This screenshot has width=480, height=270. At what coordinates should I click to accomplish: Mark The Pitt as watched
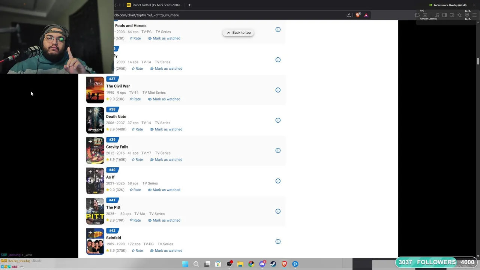[x=164, y=220]
